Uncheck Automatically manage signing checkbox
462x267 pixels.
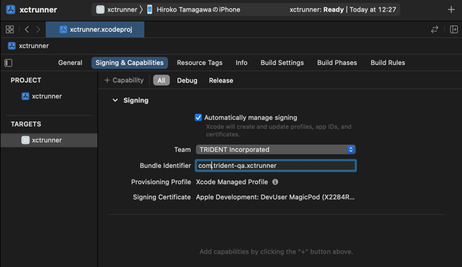(198, 117)
